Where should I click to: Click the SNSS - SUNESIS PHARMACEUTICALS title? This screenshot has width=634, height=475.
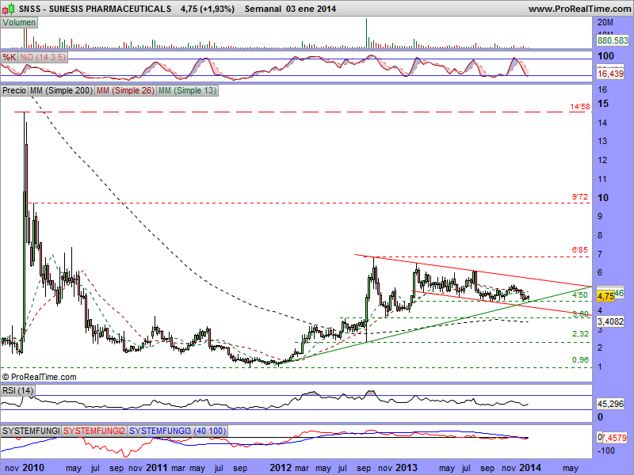point(95,9)
